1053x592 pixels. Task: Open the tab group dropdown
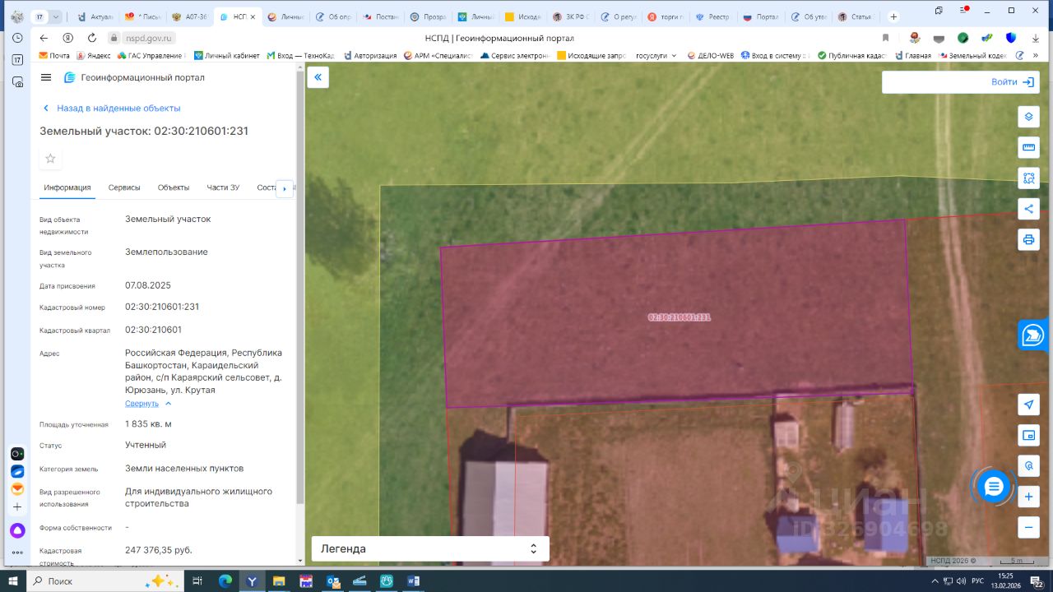tap(56, 16)
